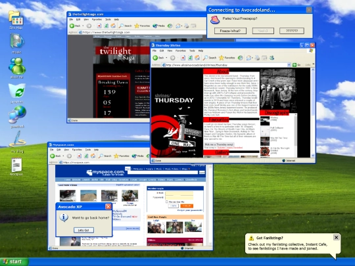Open Favorites menu in Thursday Shrine window
Image resolution: width=355 pixels, height=266 pixels.
pyautogui.click(x=181, y=51)
